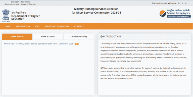The height and width of the screenshot is (97, 193).
Task: Click the Government of India emblem logo
Action: tap(6, 16)
